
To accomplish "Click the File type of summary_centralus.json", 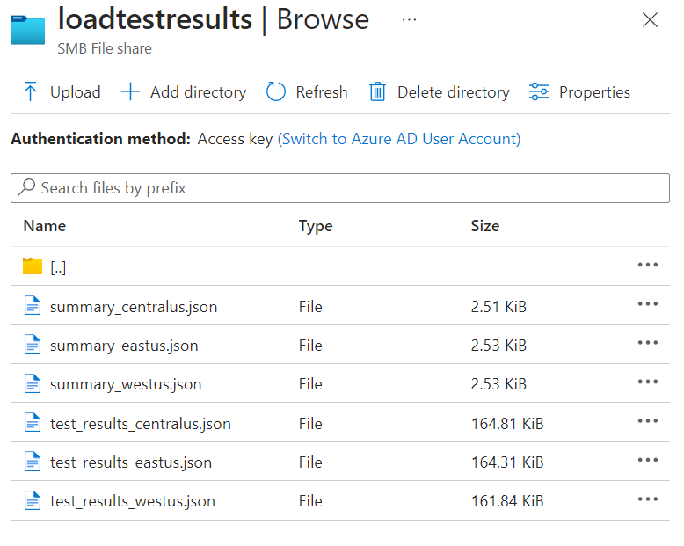I will pyautogui.click(x=310, y=307).
